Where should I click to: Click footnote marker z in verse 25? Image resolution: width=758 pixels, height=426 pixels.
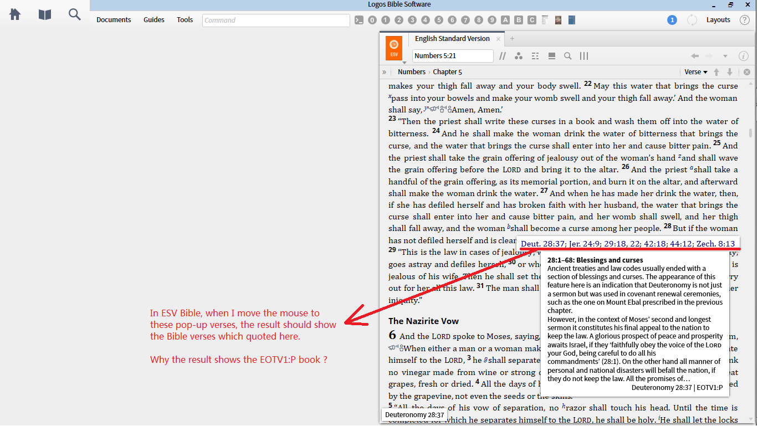679,156
